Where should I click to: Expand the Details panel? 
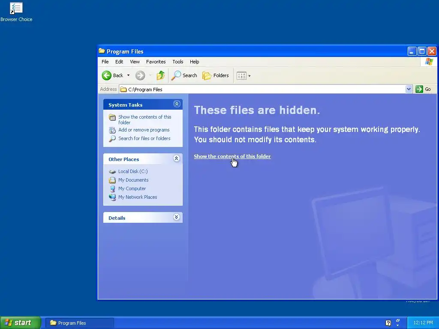tap(176, 217)
